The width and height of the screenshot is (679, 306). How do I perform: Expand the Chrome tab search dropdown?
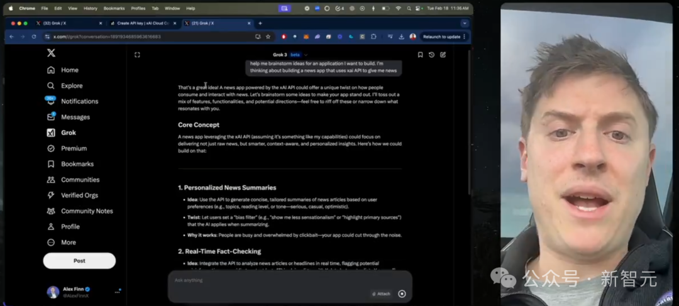click(465, 23)
